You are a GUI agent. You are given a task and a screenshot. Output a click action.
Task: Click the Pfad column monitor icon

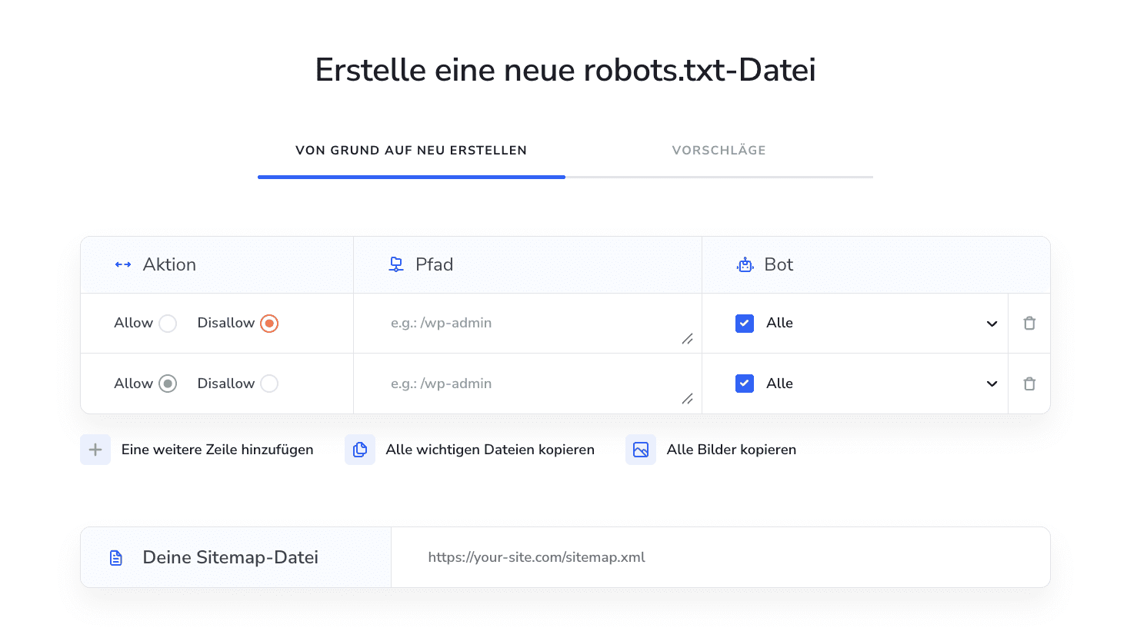click(395, 264)
